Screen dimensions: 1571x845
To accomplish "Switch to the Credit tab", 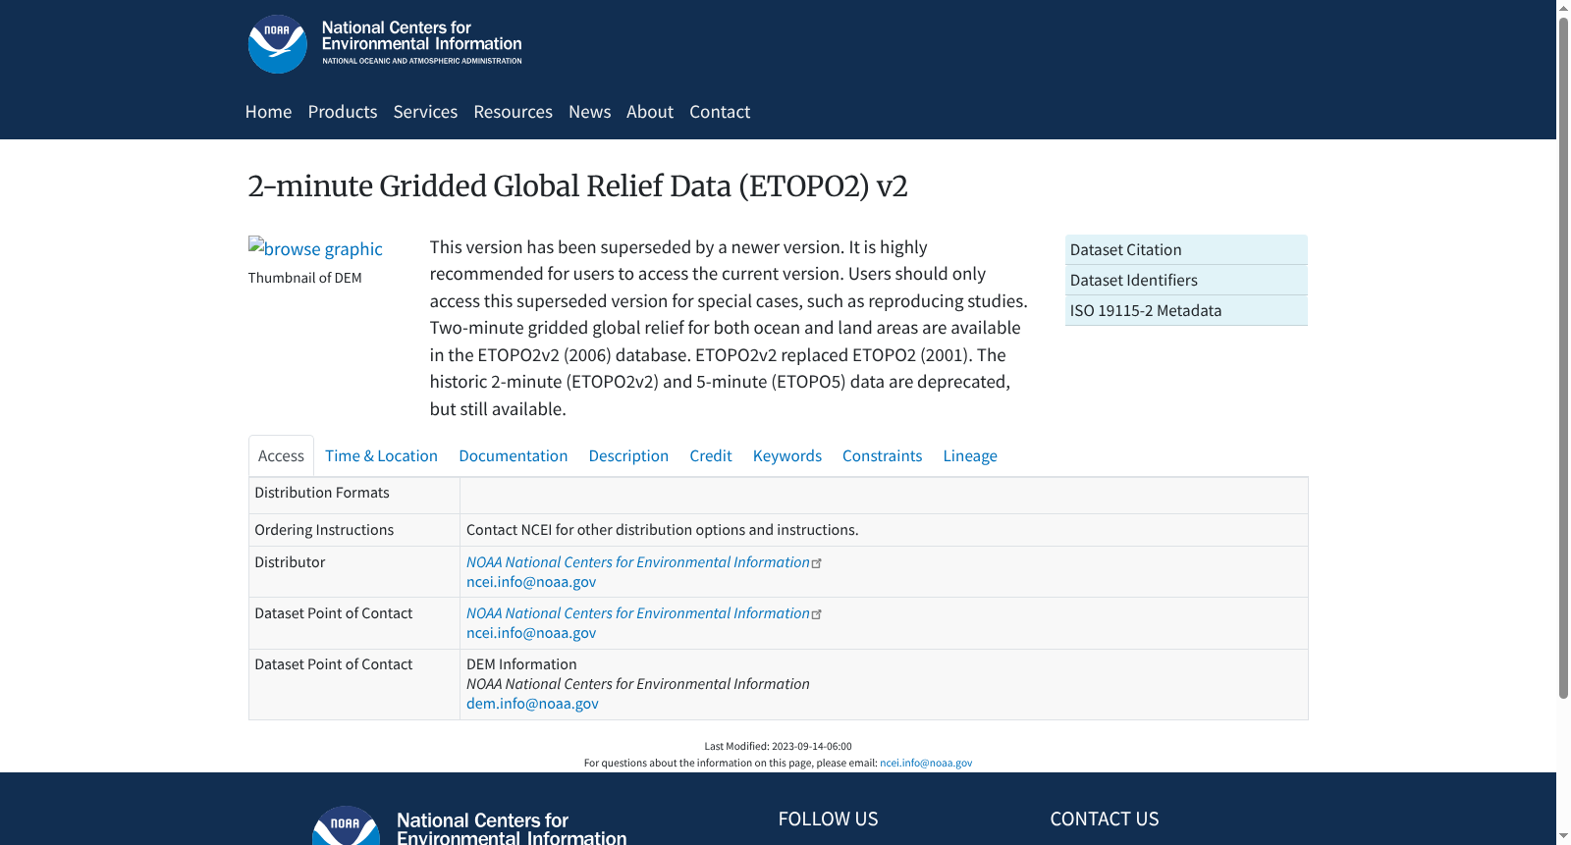I will (x=711, y=455).
